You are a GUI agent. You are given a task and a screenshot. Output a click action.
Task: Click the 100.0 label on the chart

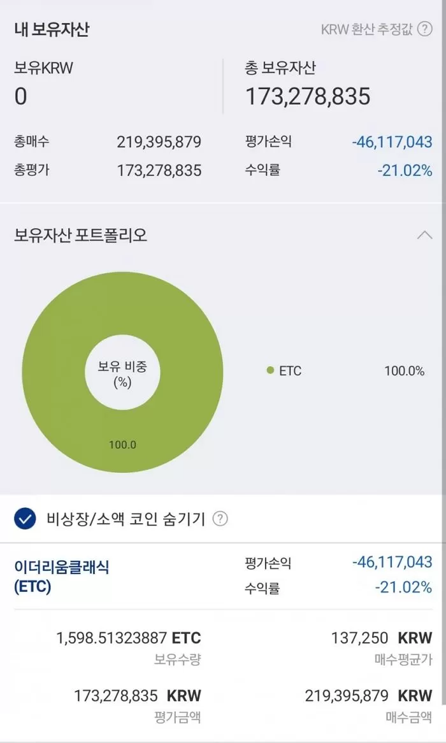(x=123, y=445)
